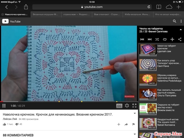Click the 84 488 просмотров view count

[28, 119]
